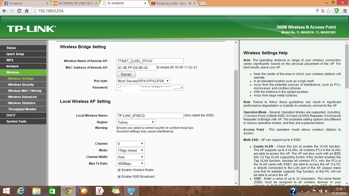Image resolution: width=349 pixels, height=196 pixels.
Task: Open the Wireless Statistics submenu
Action: [23, 103]
